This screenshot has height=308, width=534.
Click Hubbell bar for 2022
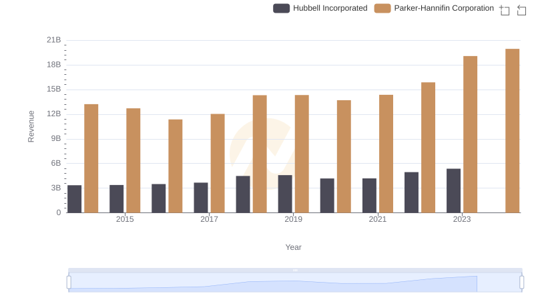[411, 192]
